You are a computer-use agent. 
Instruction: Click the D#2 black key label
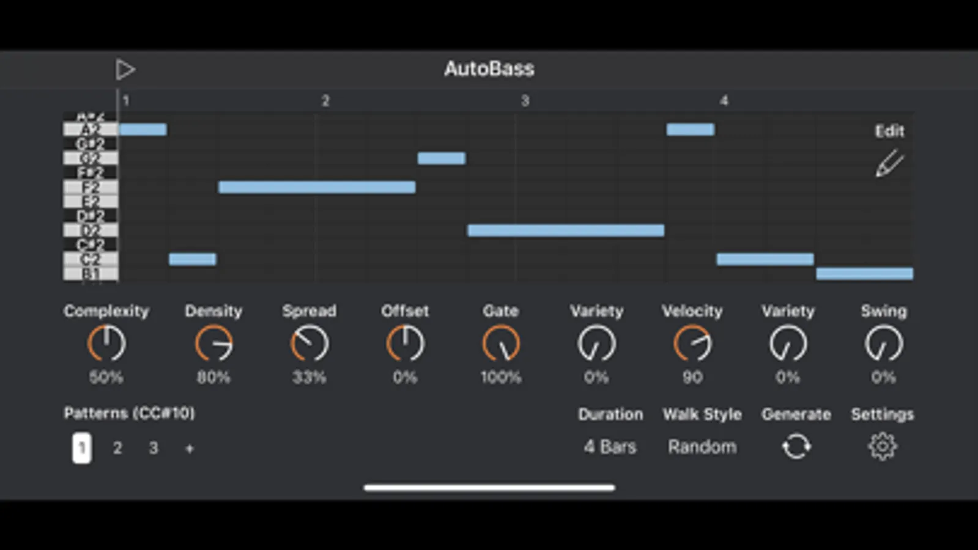click(91, 216)
